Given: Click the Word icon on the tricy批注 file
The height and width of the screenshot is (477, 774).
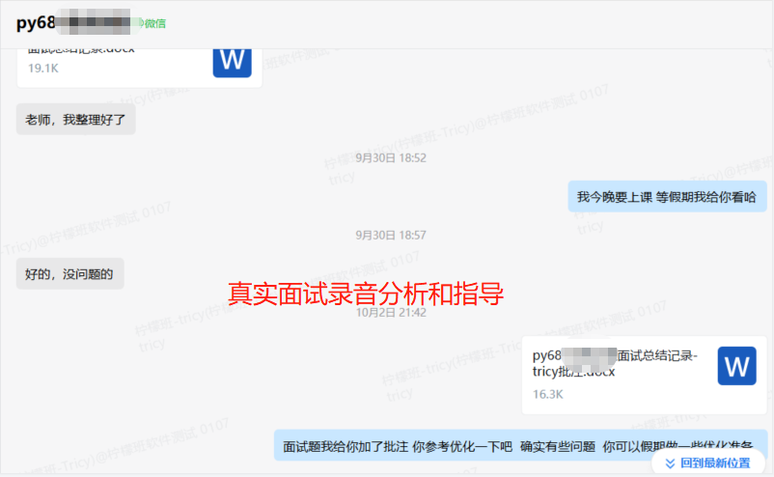Looking at the screenshot, I should (736, 366).
